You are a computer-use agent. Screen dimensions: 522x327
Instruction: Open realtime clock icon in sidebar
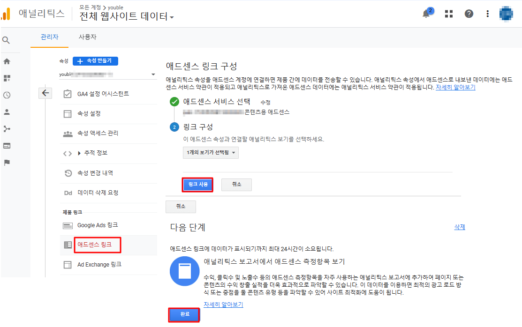(7, 95)
